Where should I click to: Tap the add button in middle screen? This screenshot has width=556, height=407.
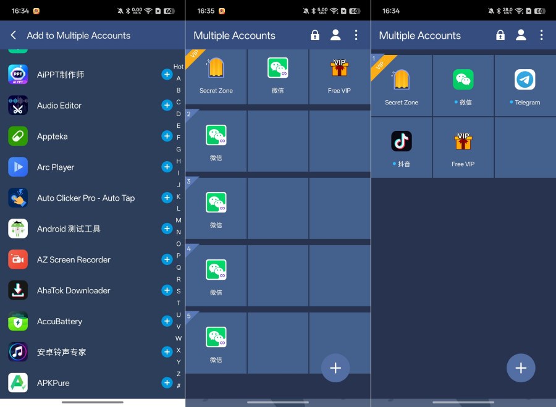(x=335, y=368)
